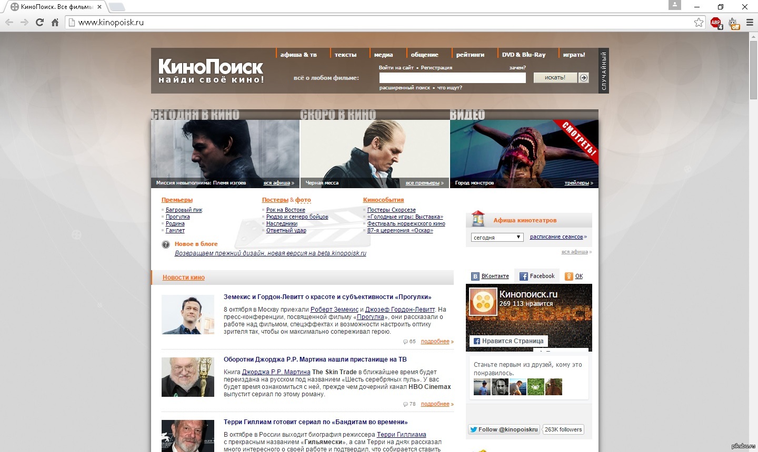This screenshot has width=758, height=452.
Task: Open the рейтинги menu
Action: [470, 55]
